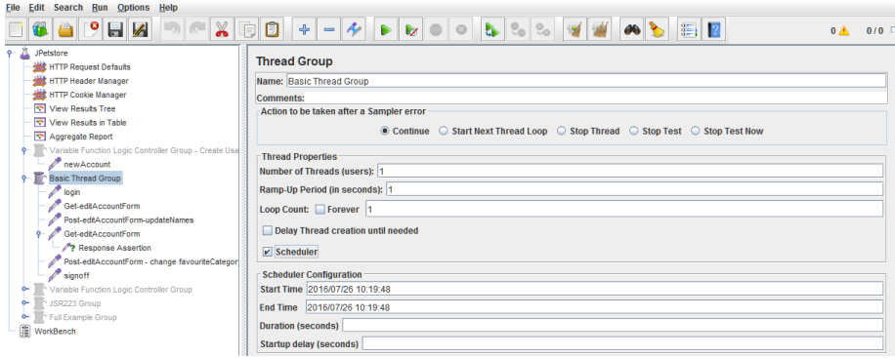Click the Clear All results icon
895x358 pixels.
(600, 29)
